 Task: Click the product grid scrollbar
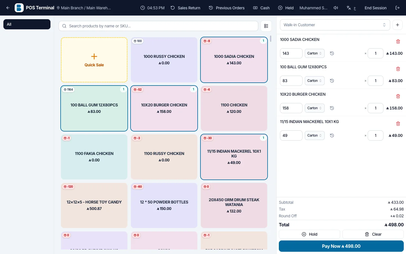pyautogui.click(x=271, y=39)
